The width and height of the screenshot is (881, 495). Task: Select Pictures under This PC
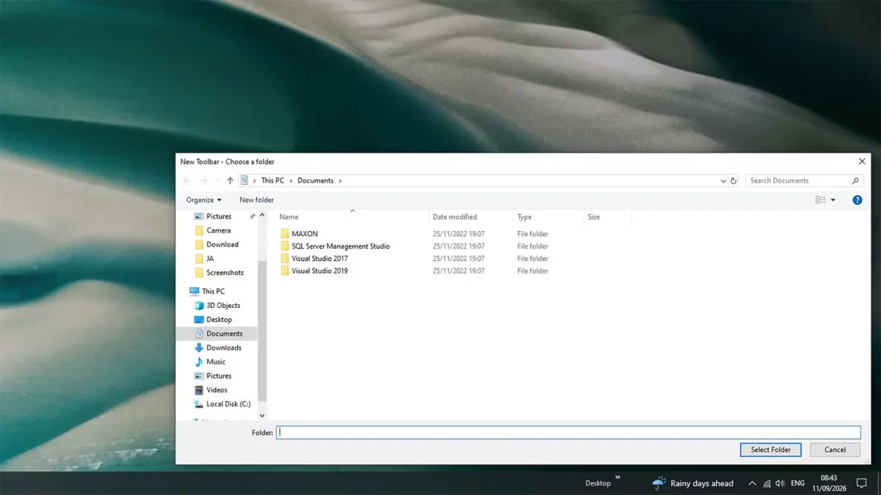(219, 375)
